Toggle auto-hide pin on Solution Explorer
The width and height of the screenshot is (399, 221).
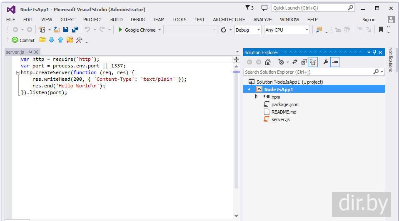click(x=374, y=52)
